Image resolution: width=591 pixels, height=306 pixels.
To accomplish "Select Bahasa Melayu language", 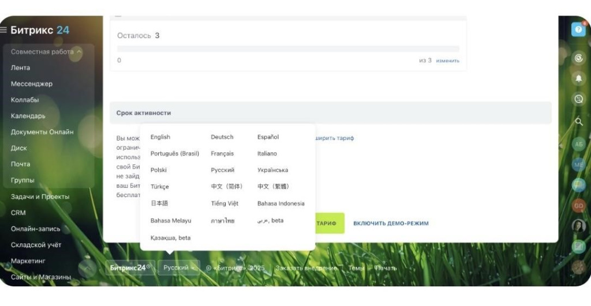I will pos(171,221).
